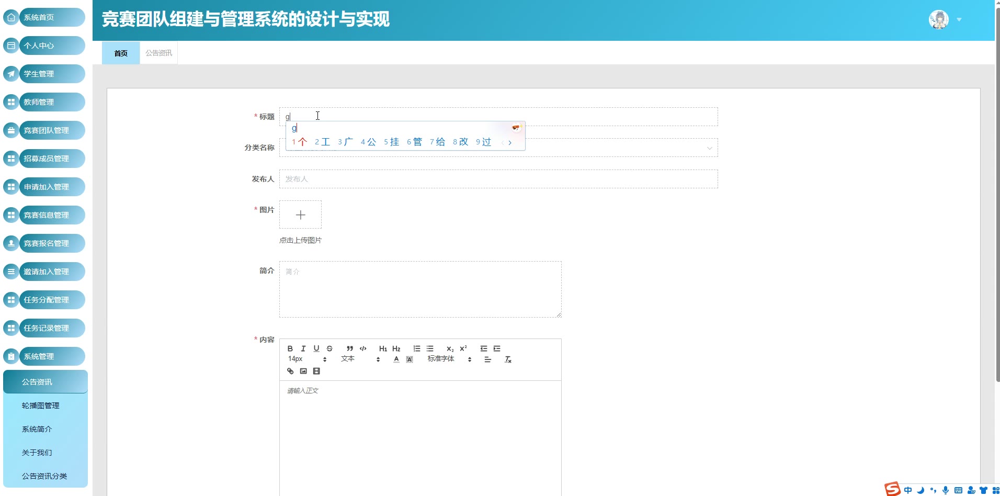Show next page of IME candidates
Viewport: 1000px width, 496px height.
click(510, 142)
